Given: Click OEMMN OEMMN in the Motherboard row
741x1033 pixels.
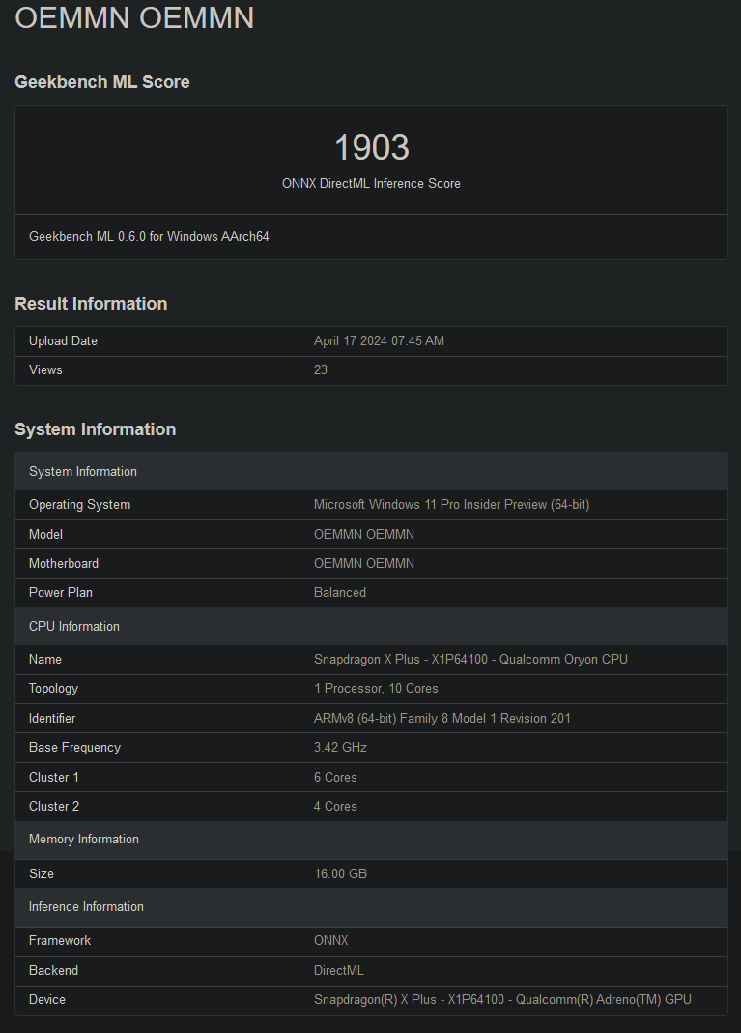Looking at the screenshot, I should pyautogui.click(x=364, y=563).
